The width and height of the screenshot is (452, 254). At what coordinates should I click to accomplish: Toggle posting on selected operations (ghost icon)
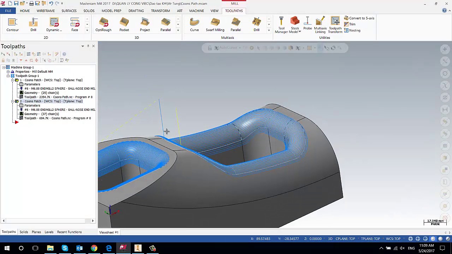[13, 60]
